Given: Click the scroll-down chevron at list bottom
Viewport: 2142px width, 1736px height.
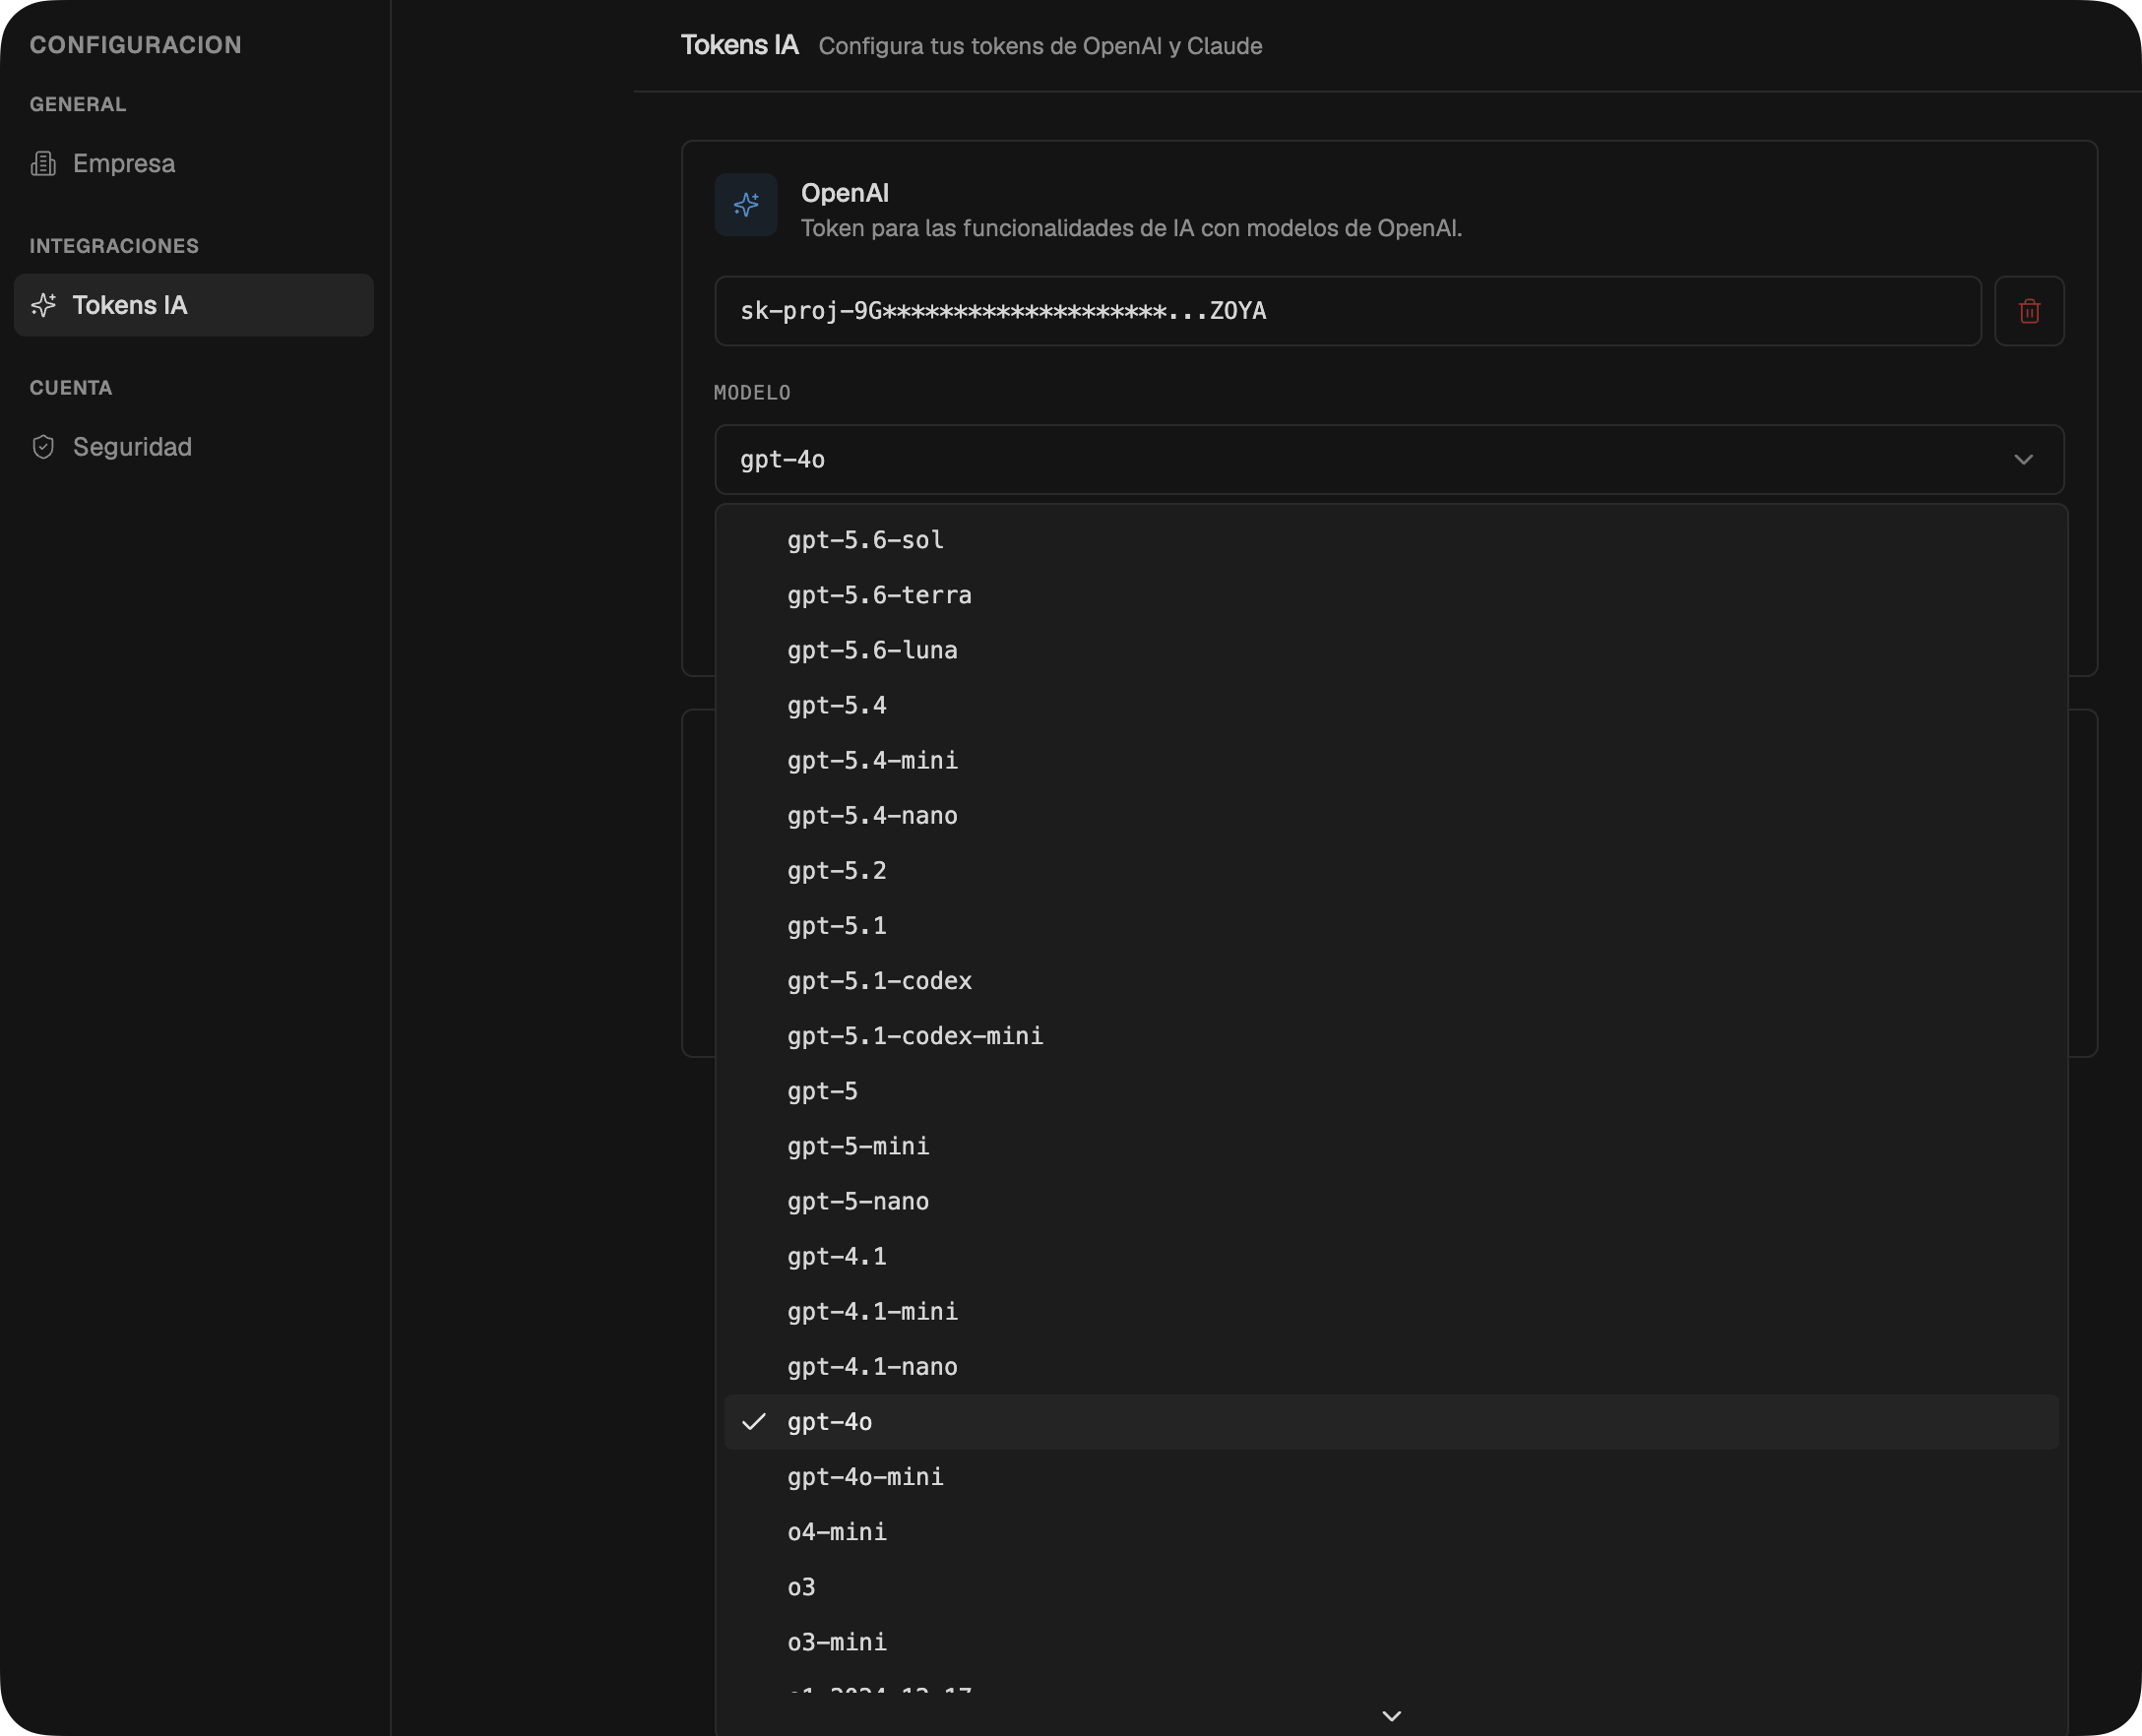Looking at the screenshot, I should [x=1391, y=1715].
